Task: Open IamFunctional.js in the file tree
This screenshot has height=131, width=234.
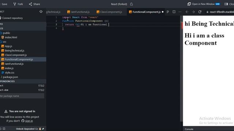Action: click(14, 64)
